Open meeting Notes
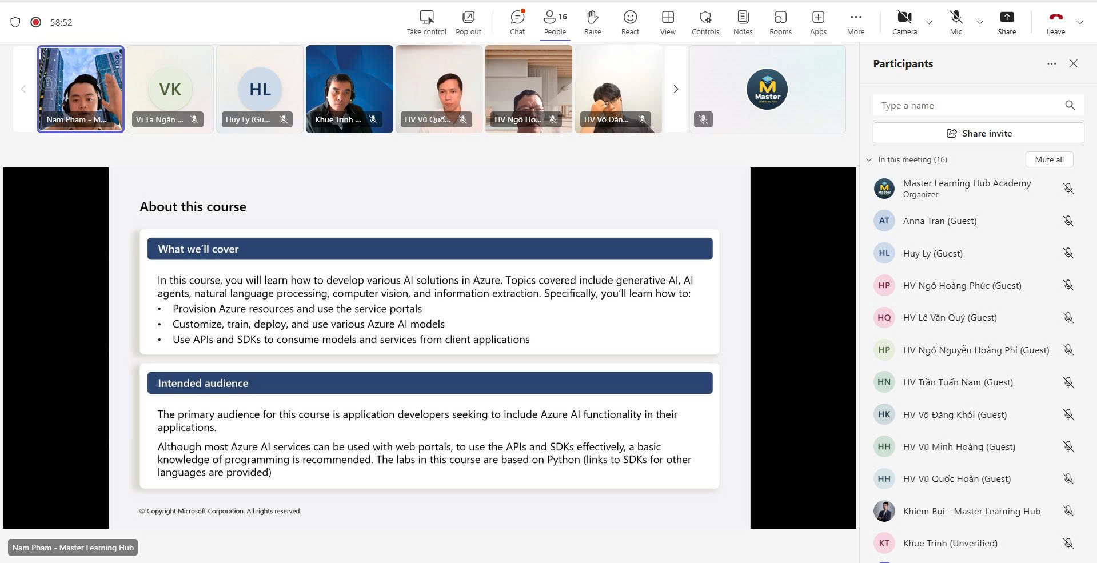Viewport: 1097px width, 563px height. tap(743, 22)
